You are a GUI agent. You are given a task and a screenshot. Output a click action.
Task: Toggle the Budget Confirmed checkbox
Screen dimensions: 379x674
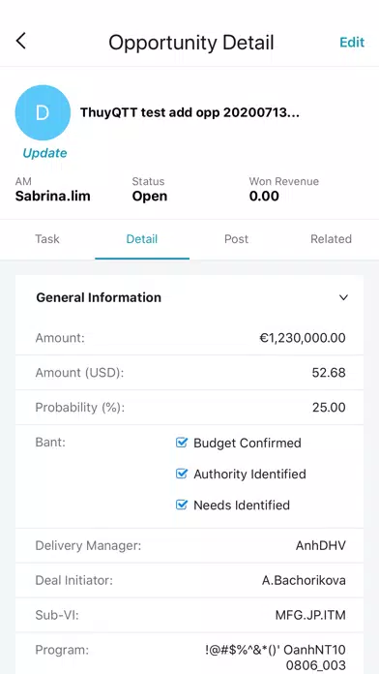point(182,443)
